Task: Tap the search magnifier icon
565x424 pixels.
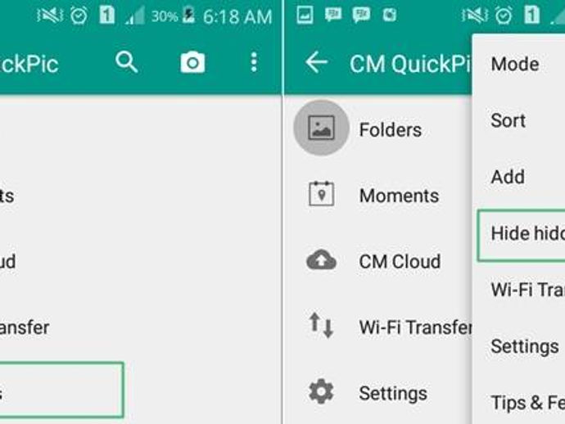Action: [126, 62]
